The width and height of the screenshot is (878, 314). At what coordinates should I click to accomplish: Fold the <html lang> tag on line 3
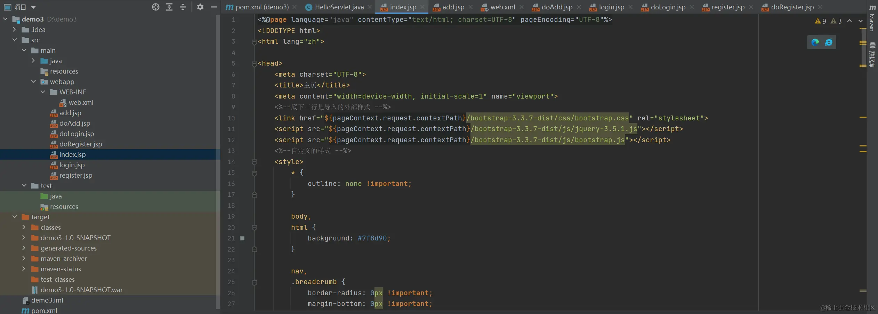254,42
